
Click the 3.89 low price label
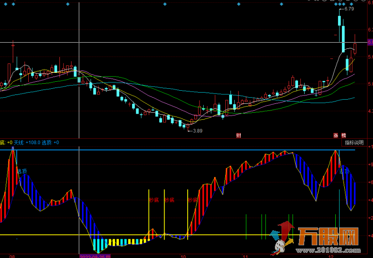pyautogui.click(x=198, y=131)
